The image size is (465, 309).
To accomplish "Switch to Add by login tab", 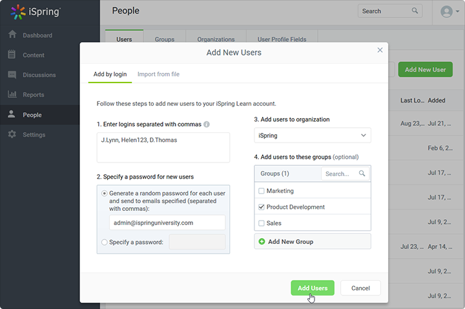I will [110, 74].
